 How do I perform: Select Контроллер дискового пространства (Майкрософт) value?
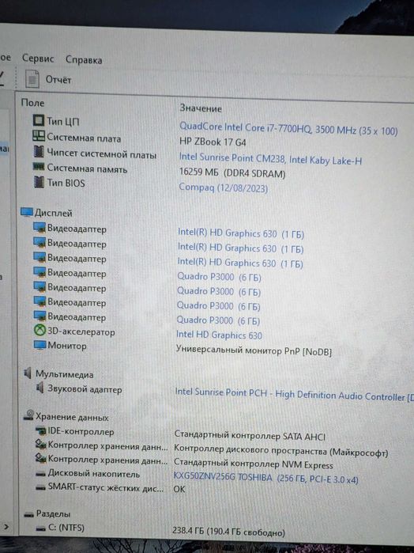point(280,451)
